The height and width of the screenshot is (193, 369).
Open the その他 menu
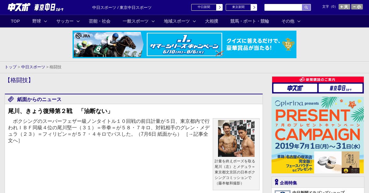(x=288, y=21)
